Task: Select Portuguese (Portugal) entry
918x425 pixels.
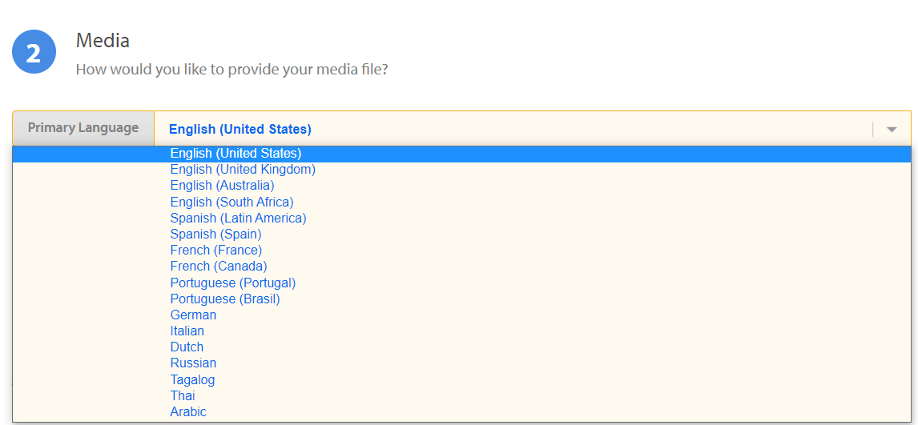Action: (462, 283)
